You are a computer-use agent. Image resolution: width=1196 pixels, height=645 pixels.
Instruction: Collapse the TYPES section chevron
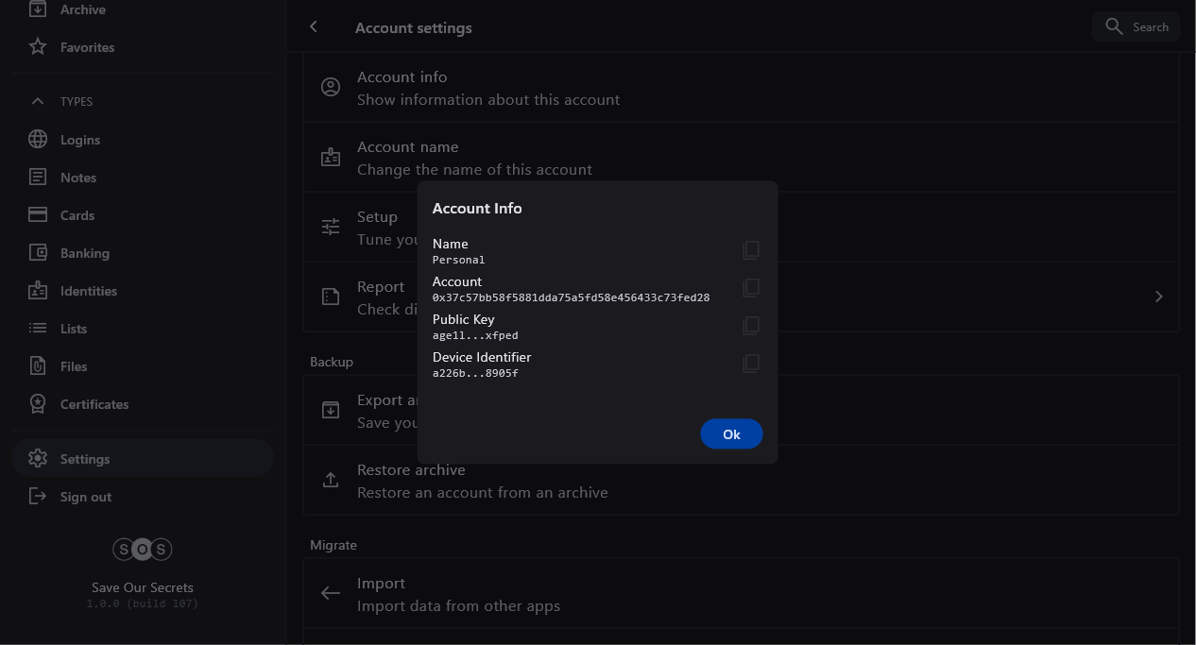(x=38, y=101)
